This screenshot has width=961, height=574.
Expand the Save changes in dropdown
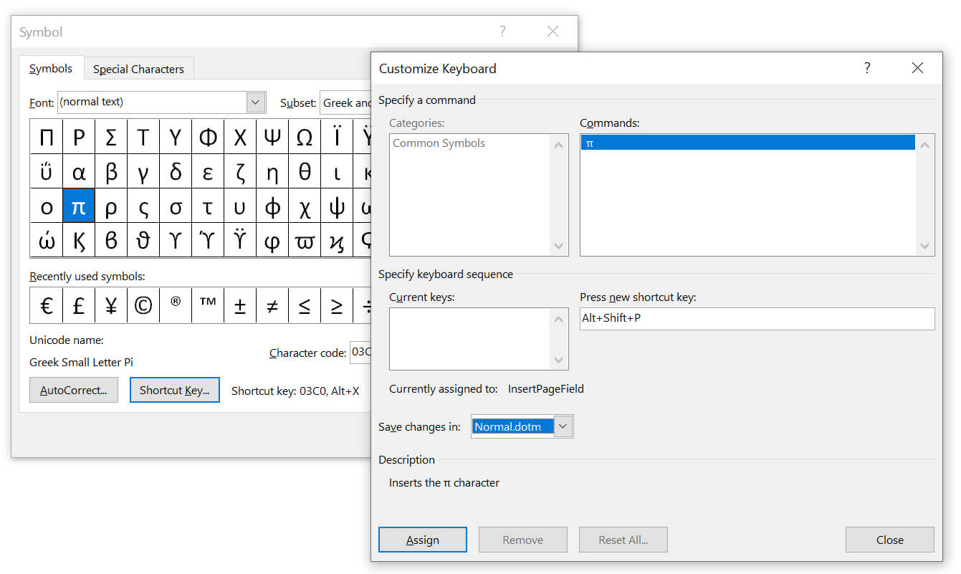pyautogui.click(x=563, y=427)
